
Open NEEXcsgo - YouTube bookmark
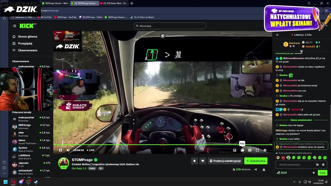[x=66, y=17]
